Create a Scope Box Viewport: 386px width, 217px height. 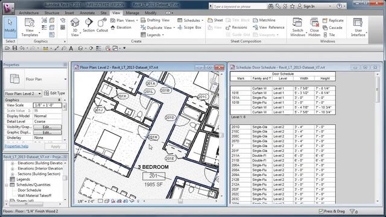(x=189, y=28)
